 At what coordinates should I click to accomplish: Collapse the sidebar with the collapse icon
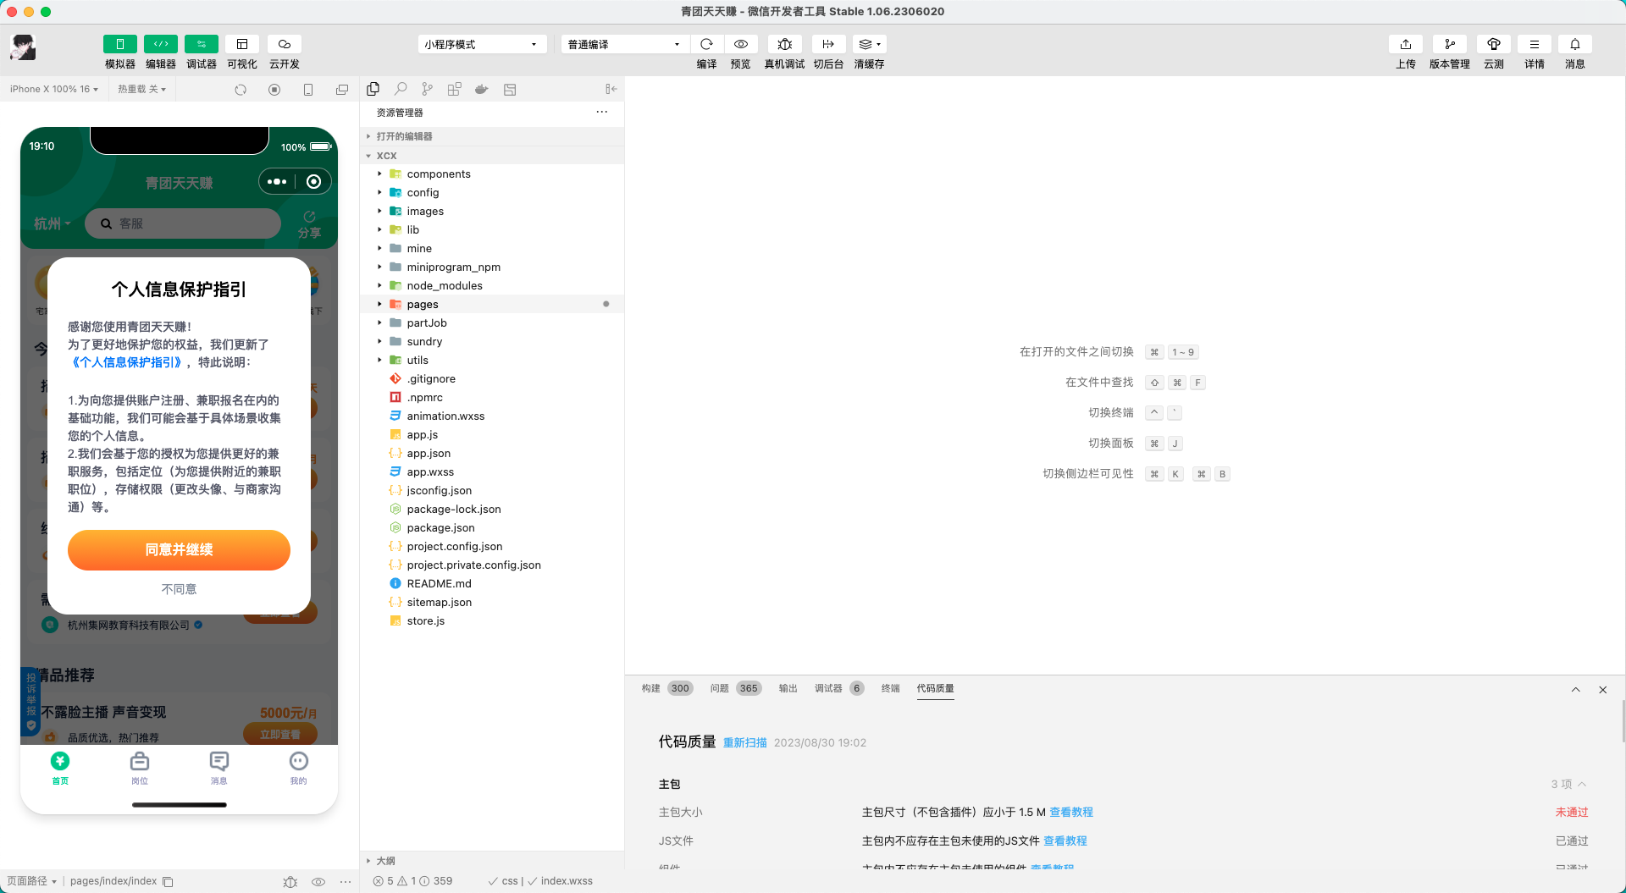(611, 89)
